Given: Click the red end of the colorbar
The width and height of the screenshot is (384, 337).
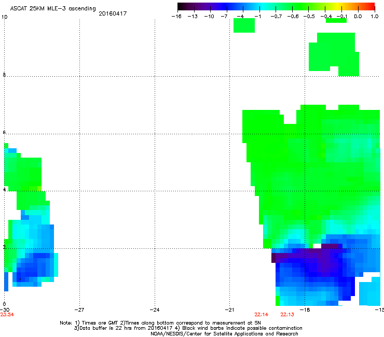Looking at the screenshot, I should pyautogui.click(x=371, y=6).
